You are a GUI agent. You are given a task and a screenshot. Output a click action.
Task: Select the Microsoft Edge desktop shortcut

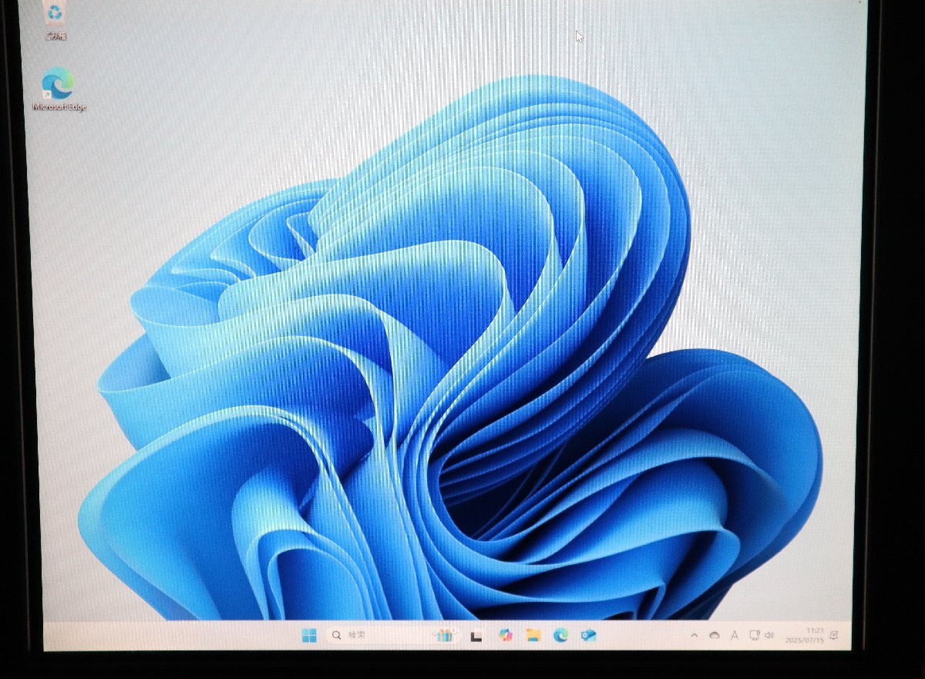tap(59, 89)
